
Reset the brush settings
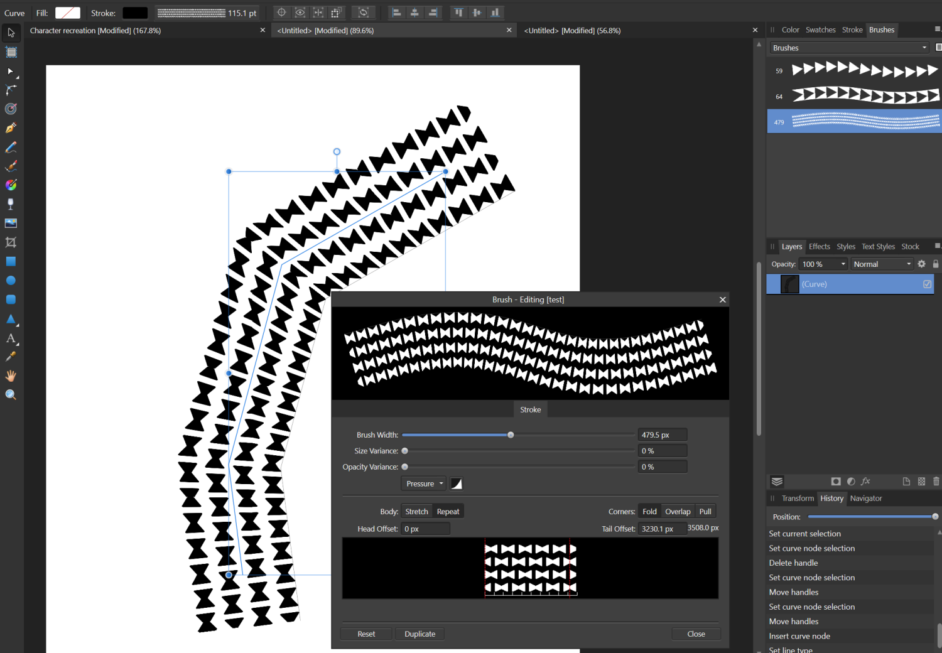pyautogui.click(x=366, y=634)
